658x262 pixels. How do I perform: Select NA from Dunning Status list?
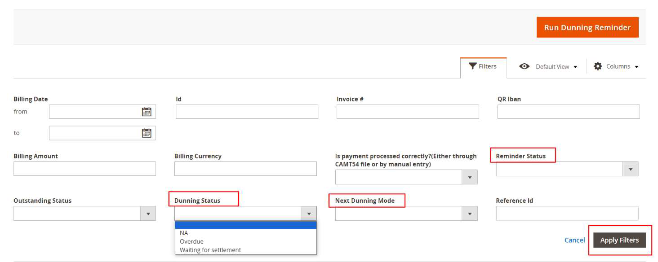pyautogui.click(x=184, y=233)
